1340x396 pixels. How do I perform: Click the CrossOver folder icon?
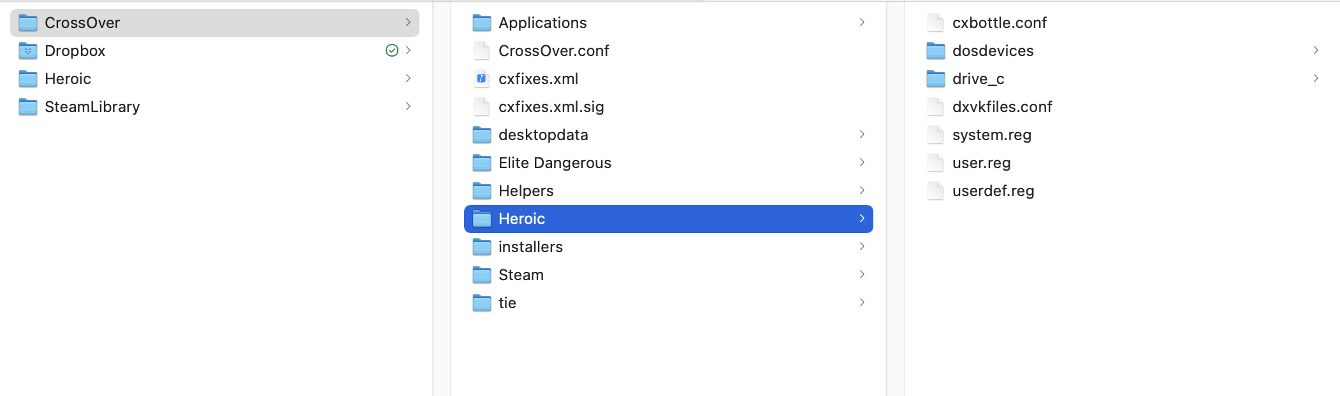pyautogui.click(x=28, y=23)
